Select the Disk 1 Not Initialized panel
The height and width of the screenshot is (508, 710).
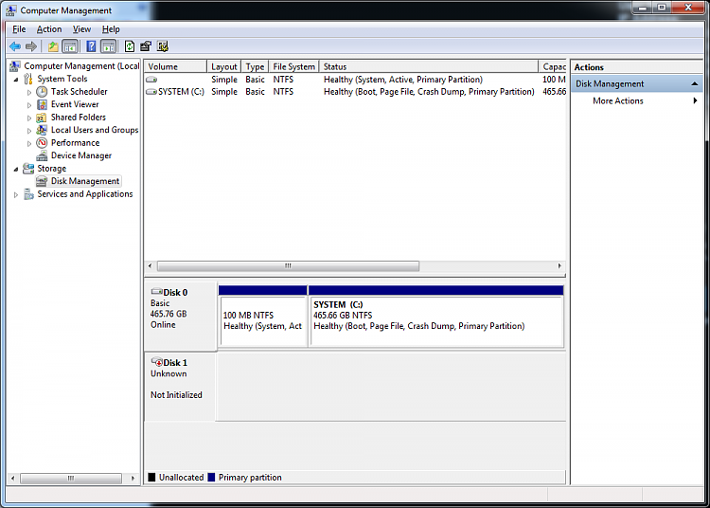[x=180, y=388]
